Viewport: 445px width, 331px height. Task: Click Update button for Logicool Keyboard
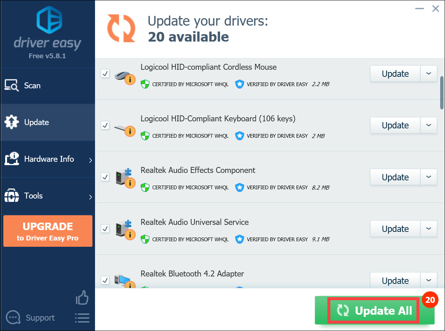(x=395, y=125)
